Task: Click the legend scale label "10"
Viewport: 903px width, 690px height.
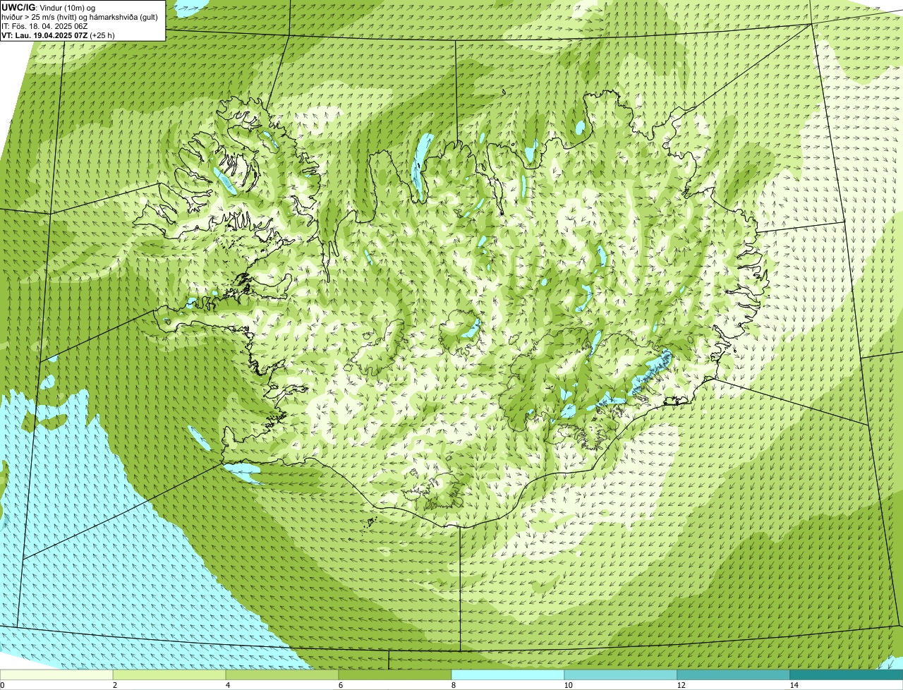Action: tap(569, 685)
